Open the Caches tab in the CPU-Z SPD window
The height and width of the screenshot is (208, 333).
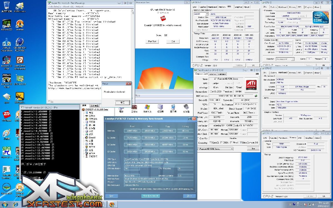click(203, 7)
